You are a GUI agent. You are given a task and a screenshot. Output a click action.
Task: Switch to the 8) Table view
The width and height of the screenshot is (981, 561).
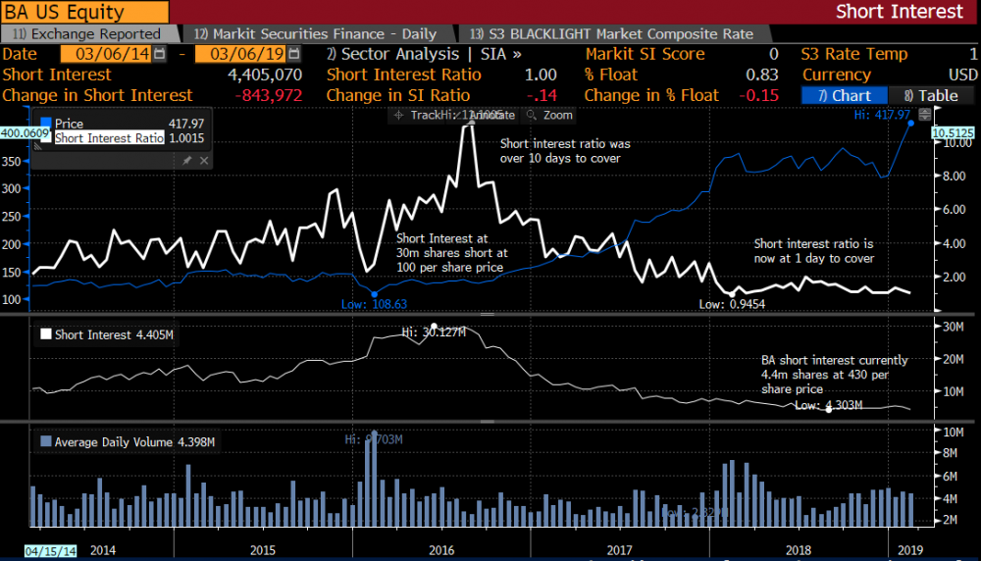(931, 96)
